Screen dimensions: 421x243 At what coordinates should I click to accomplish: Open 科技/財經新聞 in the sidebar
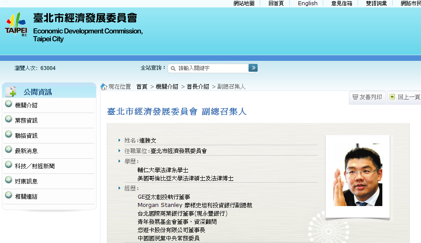[35, 166]
